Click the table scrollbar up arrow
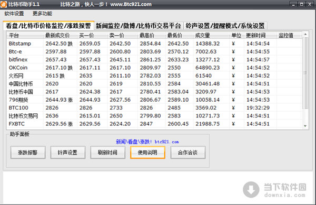This screenshot has height=205, width=316. pyautogui.click(x=305, y=35)
